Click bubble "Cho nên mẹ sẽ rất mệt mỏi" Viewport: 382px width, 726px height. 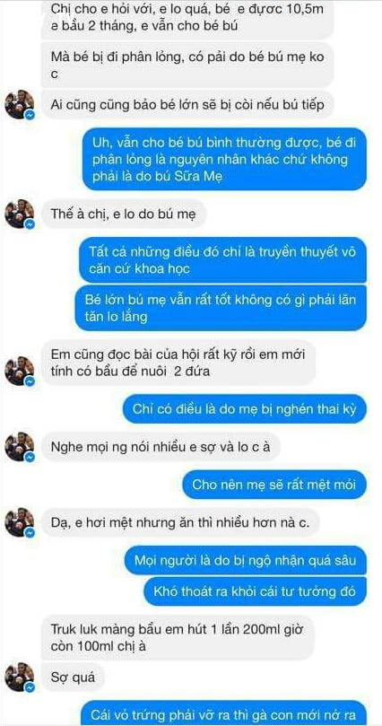click(x=273, y=485)
